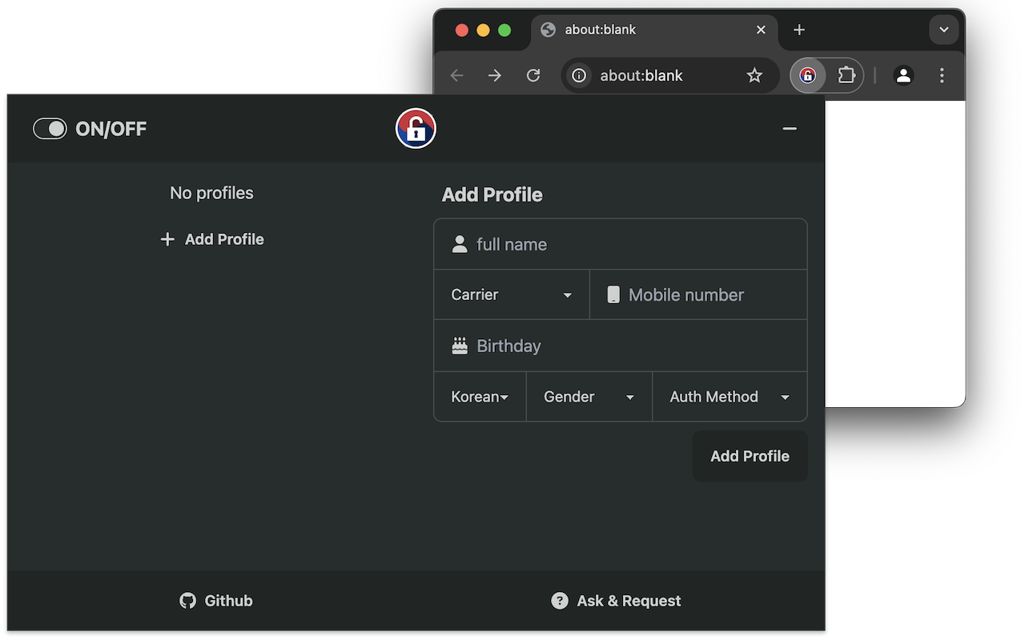1025x640 pixels.
Task: Toggle the ON/OFF switch
Action: [x=50, y=129]
